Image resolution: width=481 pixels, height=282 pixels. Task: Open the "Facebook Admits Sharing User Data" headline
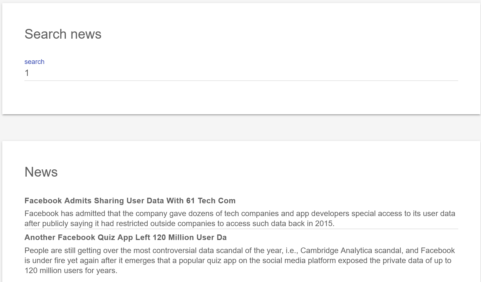tap(130, 201)
